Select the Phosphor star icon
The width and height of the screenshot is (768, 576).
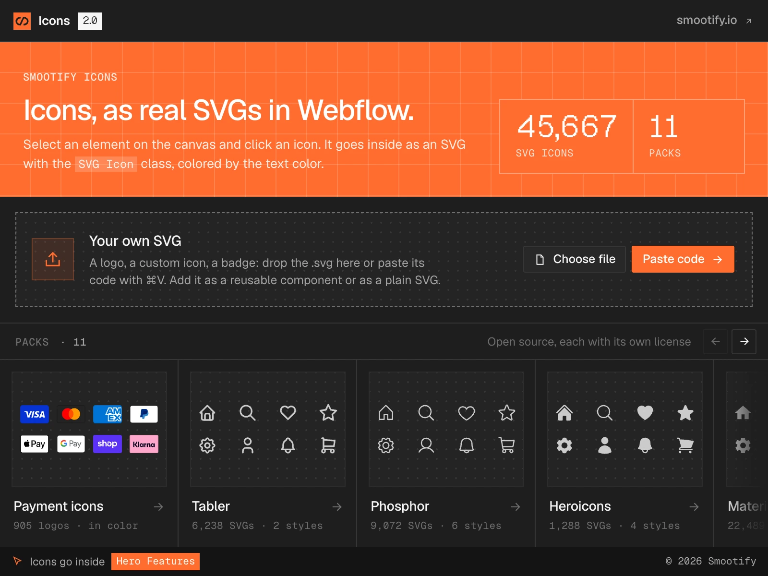coord(507,413)
